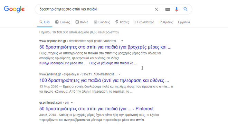The height and width of the screenshot is (125, 228).
Task: Open result '50 δραστηριότητες στο σπίτι για παιδιά (για βροχερές'
Action: 105,47
